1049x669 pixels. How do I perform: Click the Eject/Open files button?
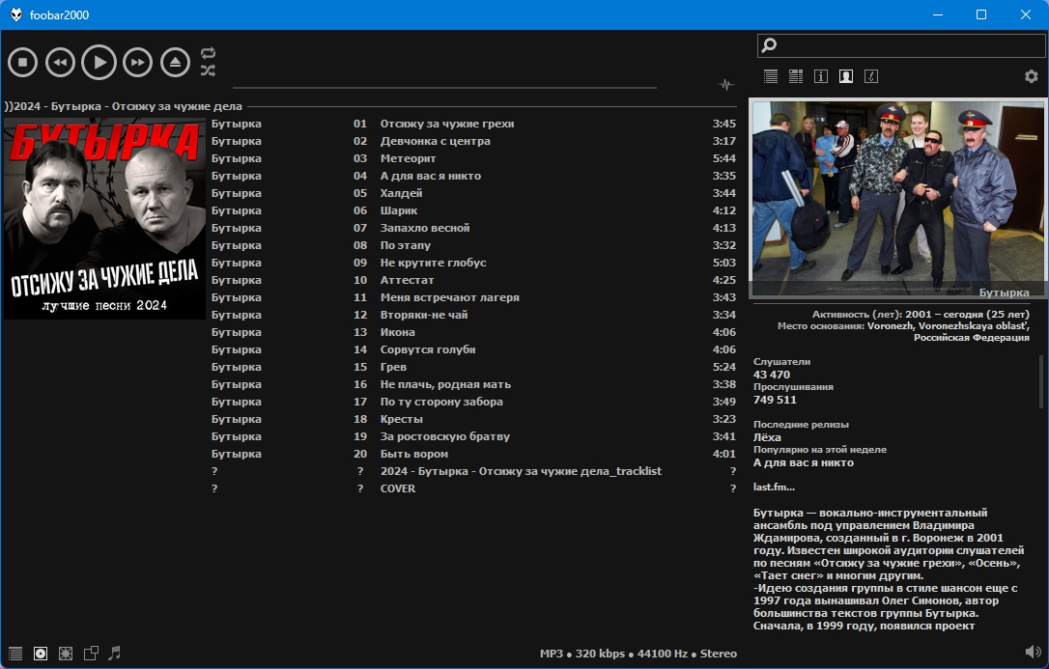[175, 62]
